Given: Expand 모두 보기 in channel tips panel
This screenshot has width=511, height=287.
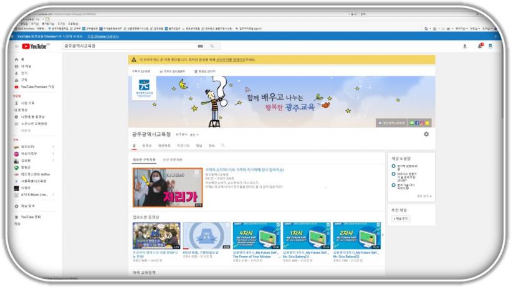Looking at the screenshot, I should [424, 196].
